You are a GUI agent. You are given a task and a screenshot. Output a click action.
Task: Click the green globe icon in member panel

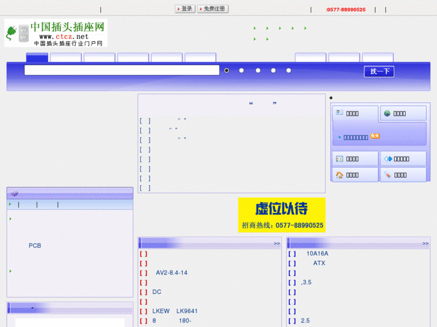coord(387,113)
